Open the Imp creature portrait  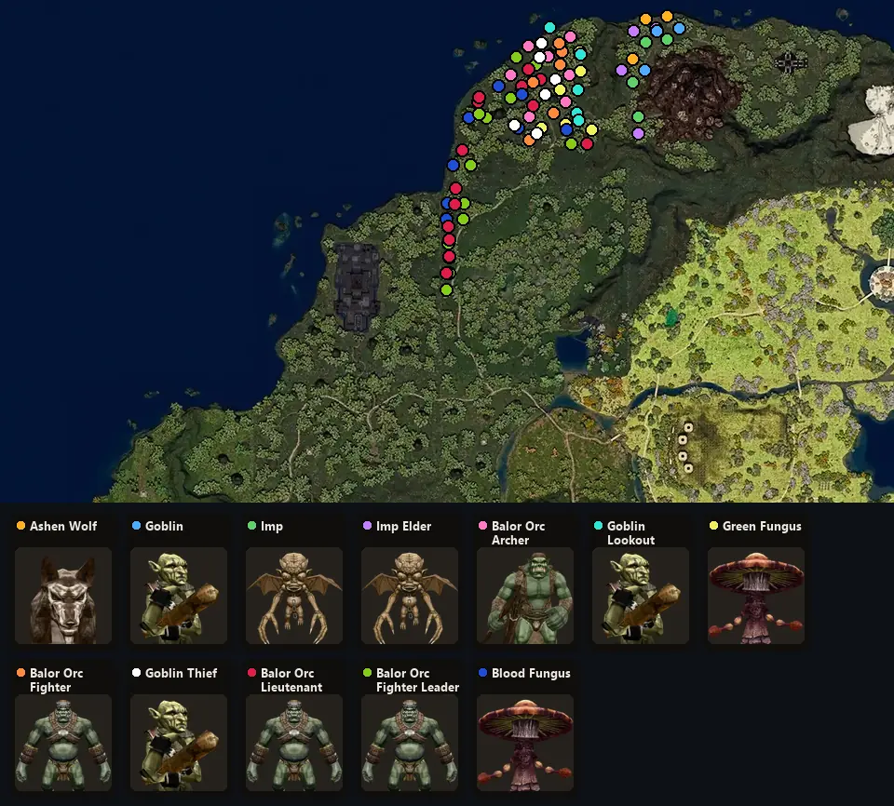(294, 596)
